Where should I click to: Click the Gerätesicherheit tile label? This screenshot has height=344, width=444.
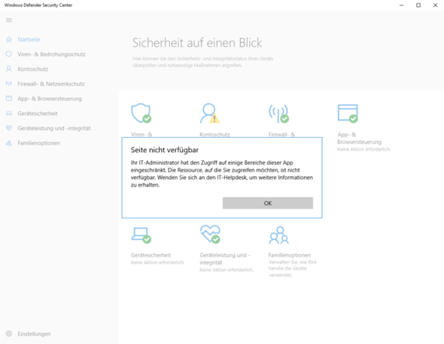point(151,255)
